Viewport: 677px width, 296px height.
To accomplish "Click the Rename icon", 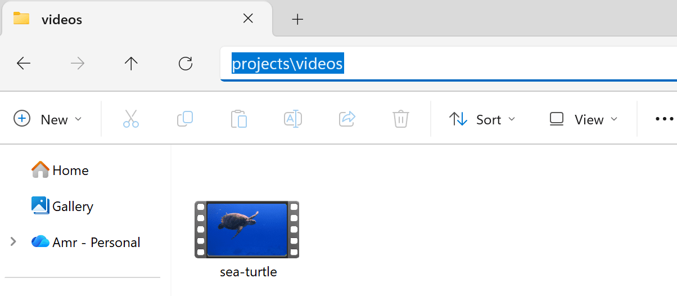I will [293, 119].
